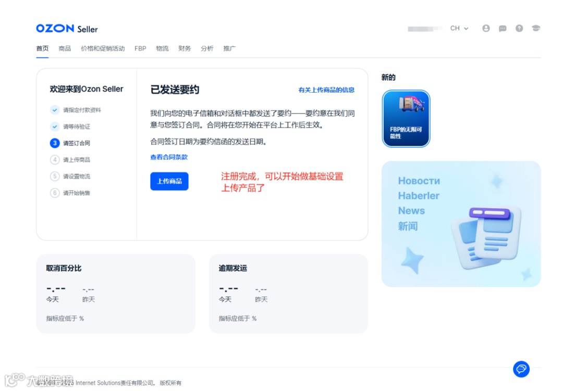Open the 推广 menu tab

pyautogui.click(x=229, y=48)
